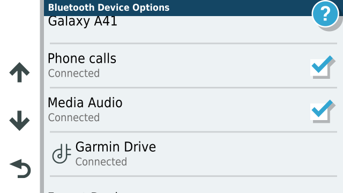Click the Bluetooth Device Options title

pyautogui.click(x=109, y=8)
